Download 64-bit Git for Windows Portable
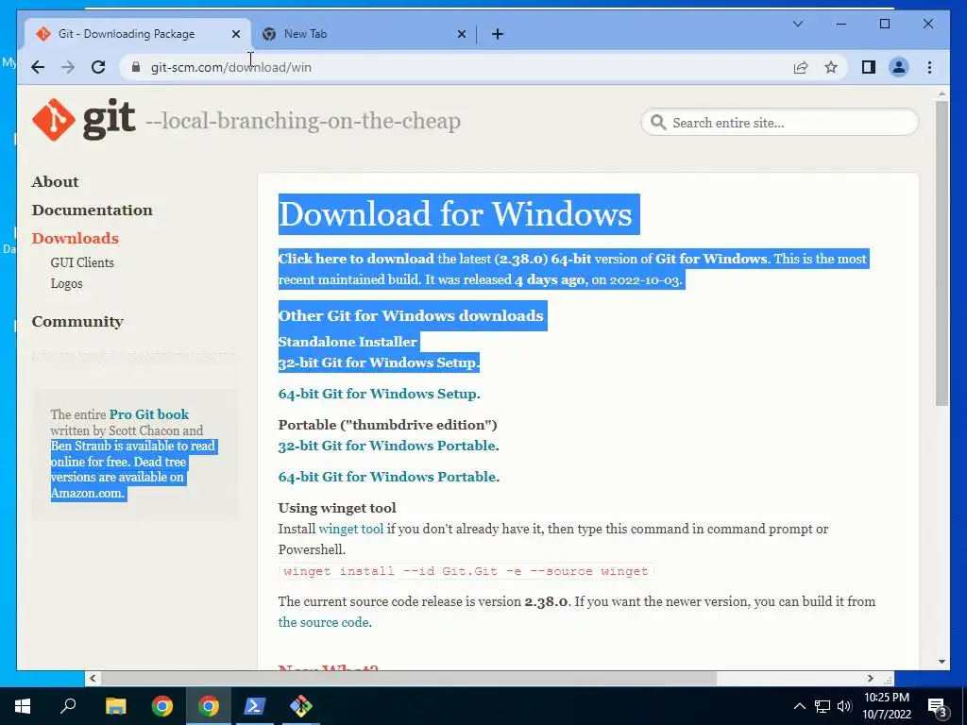The image size is (967, 725). 386,477
